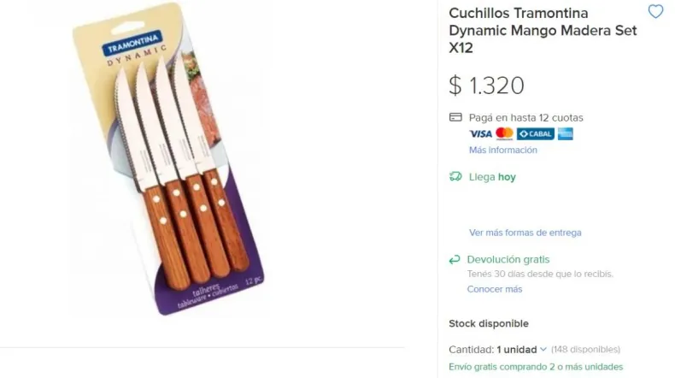
Task: Click the Cabal card logo
Action: [x=535, y=133]
